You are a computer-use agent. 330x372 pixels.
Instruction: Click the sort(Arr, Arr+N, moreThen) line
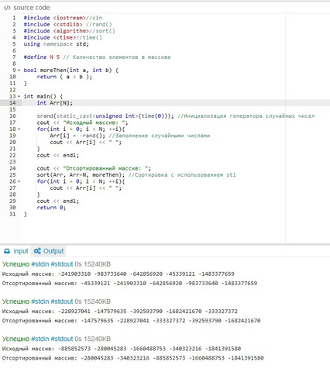136,175
